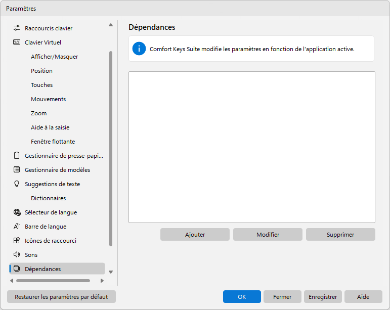The height and width of the screenshot is (310, 390).
Task: Click sidebar scroll up arrow
Action: point(111,25)
